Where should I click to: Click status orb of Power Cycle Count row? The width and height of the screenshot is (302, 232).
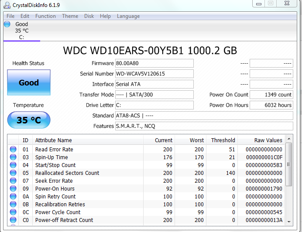tap(13, 212)
